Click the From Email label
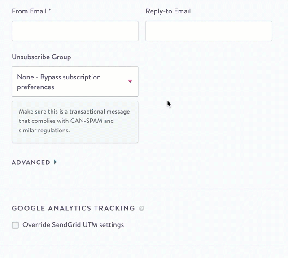The width and height of the screenshot is (288, 258). coord(29,11)
